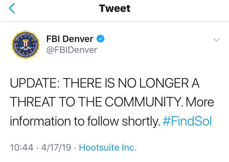Tap the Tweet header title
The width and height of the screenshot is (229, 162).
[114, 8]
